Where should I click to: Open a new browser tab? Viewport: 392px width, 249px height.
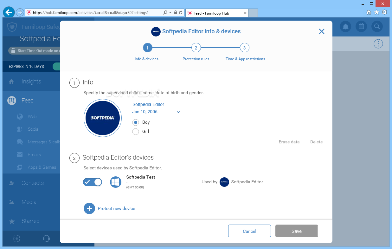click(x=253, y=13)
